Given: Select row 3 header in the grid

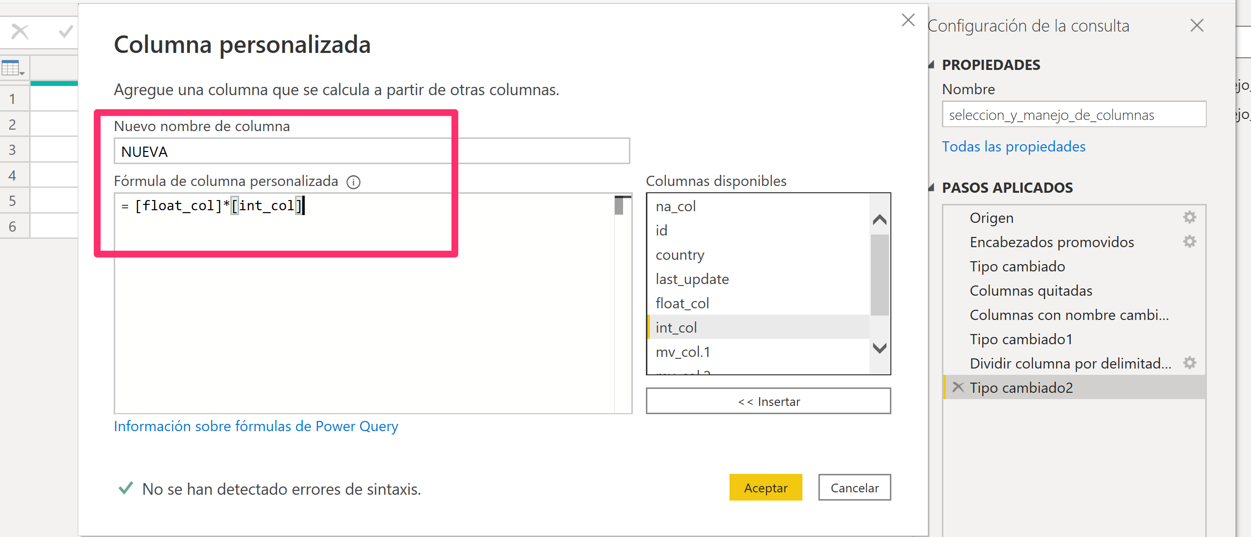Looking at the screenshot, I should [x=15, y=150].
